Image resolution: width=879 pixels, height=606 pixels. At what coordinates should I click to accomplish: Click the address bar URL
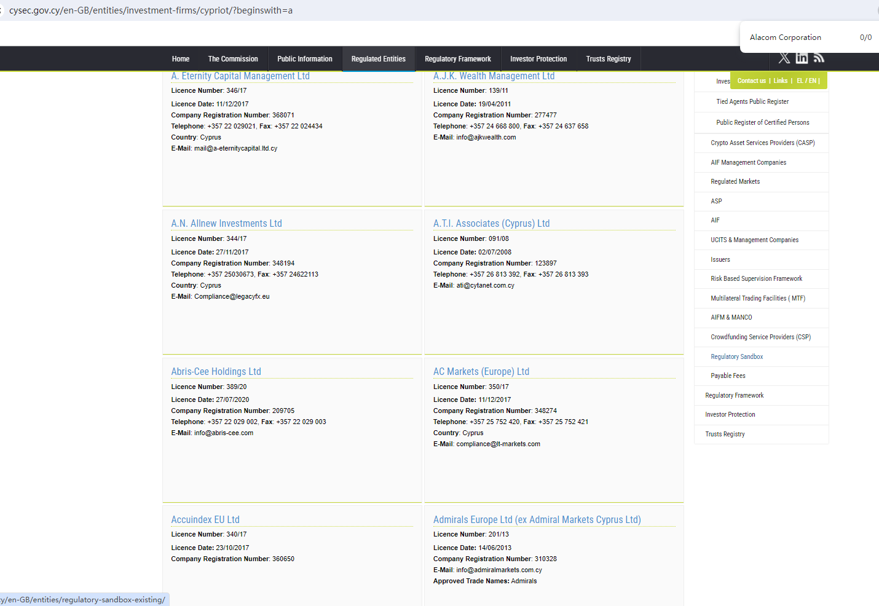click(151, 10)
